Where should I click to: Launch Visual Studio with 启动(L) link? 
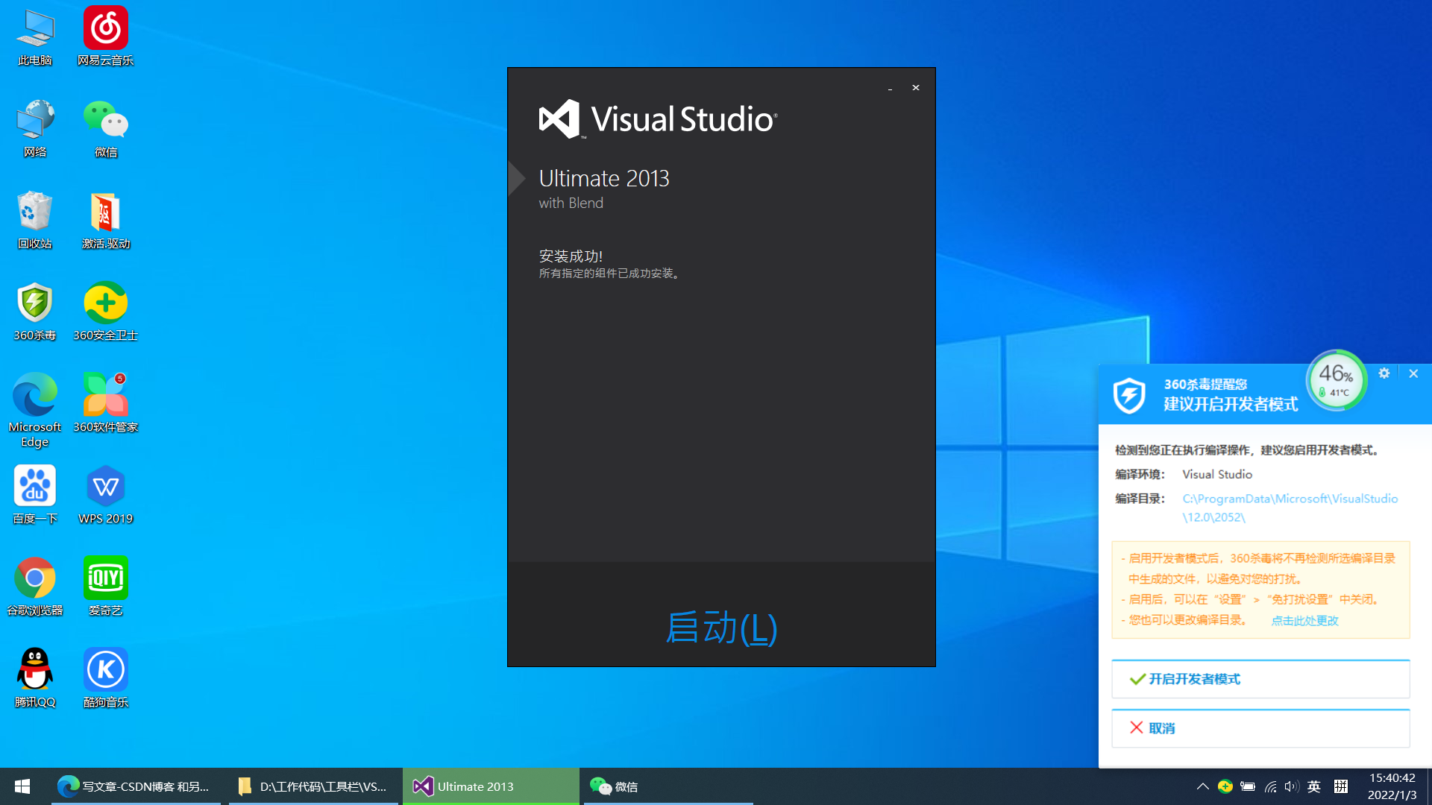[x=721, y=628]
